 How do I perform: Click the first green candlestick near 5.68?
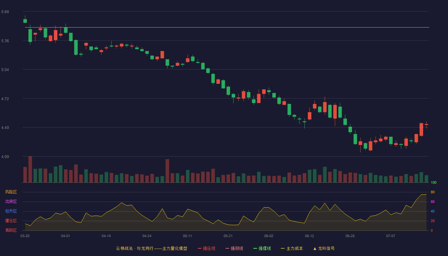click(25, 21)
